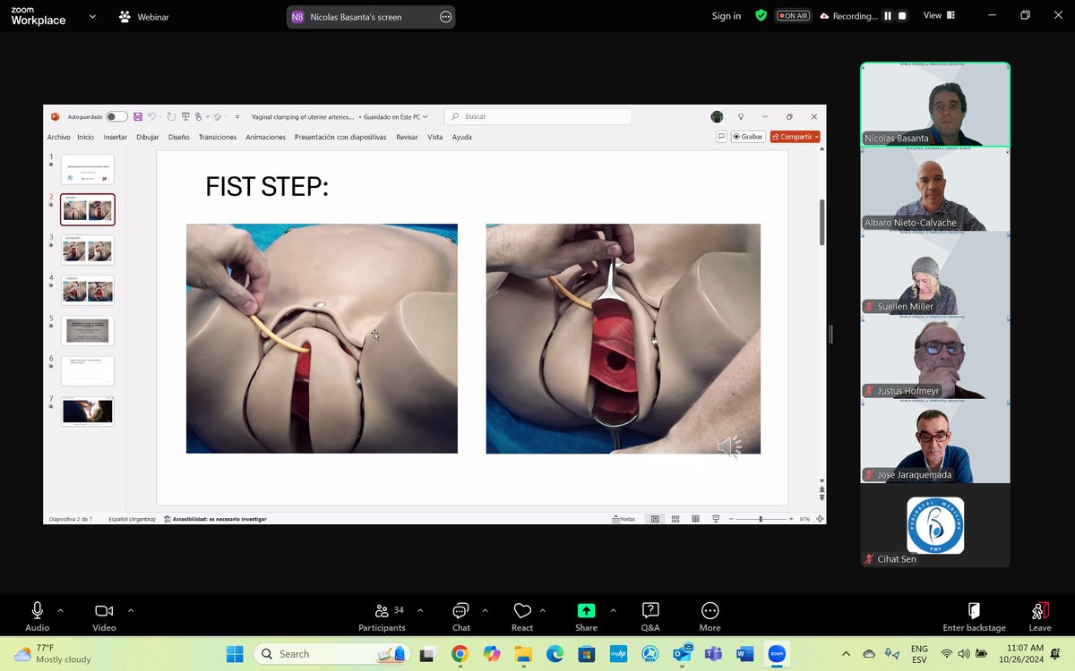1075x671 pixels.
Task: Click the Buscar search box
Action: click(537, 116)
